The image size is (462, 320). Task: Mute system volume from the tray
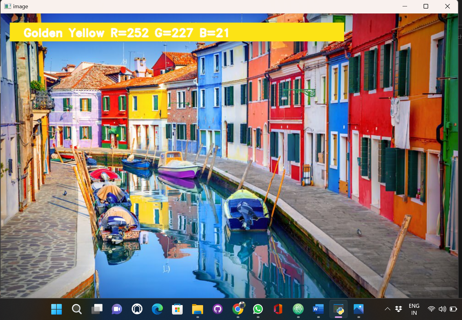pyautogui.click(x=442, y=309)
